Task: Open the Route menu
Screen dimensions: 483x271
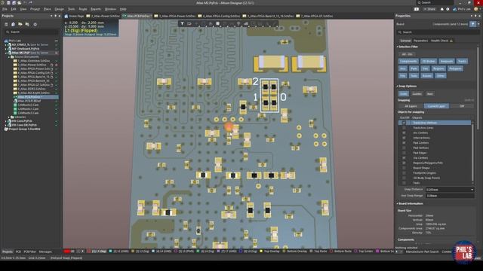Action: point(82,9)
